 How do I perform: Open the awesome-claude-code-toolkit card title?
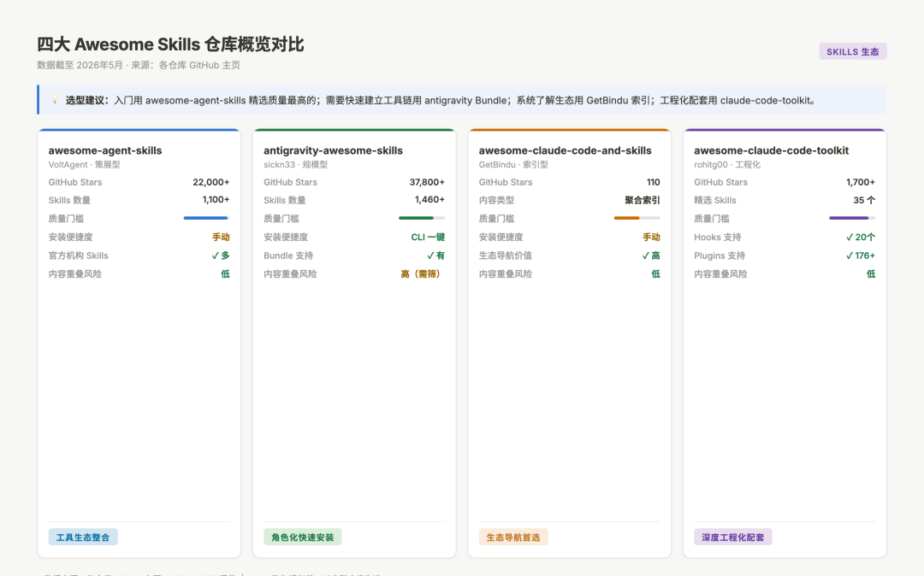771,150
